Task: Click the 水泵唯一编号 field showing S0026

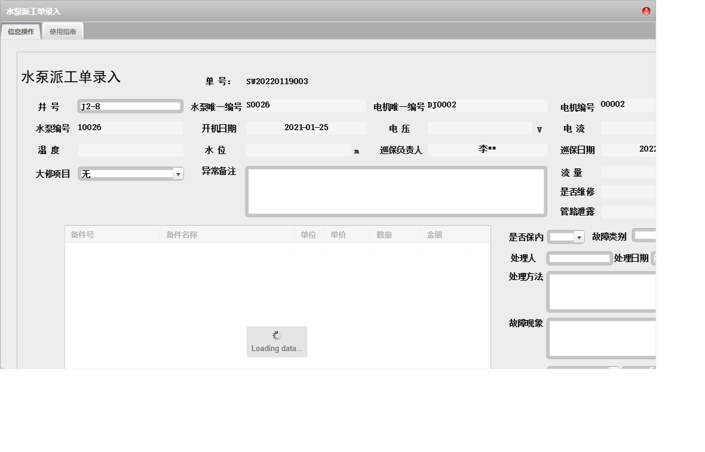Action: pos(306,106)
